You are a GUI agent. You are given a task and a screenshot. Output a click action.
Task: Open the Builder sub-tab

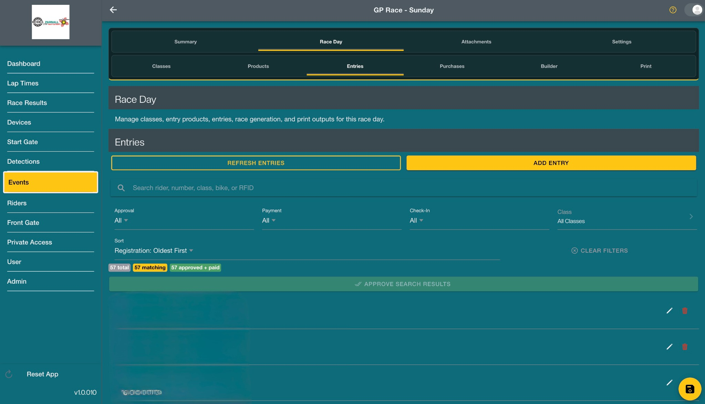click(x=549, y=66)
